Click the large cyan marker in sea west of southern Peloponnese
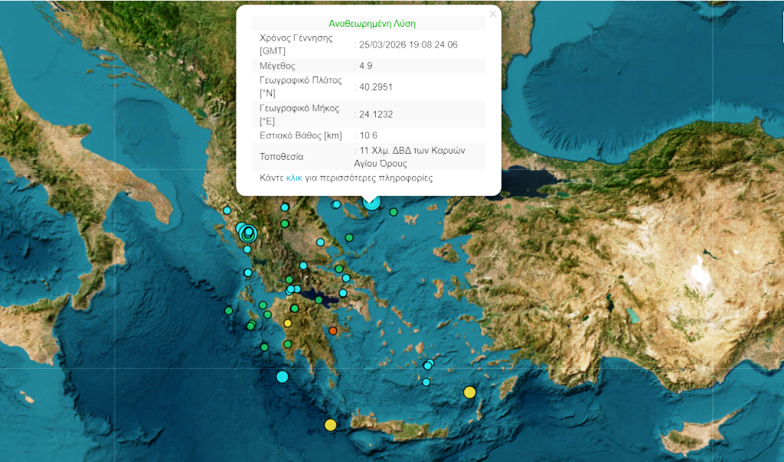The image size is (784, 462). (283, 376)
